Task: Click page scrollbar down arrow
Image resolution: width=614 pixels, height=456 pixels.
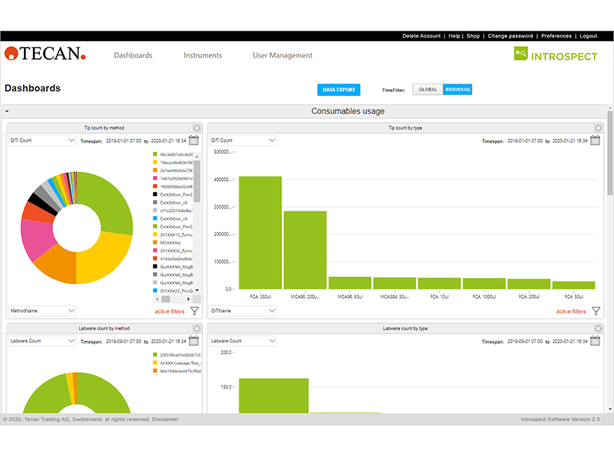Action: [610, 409]
